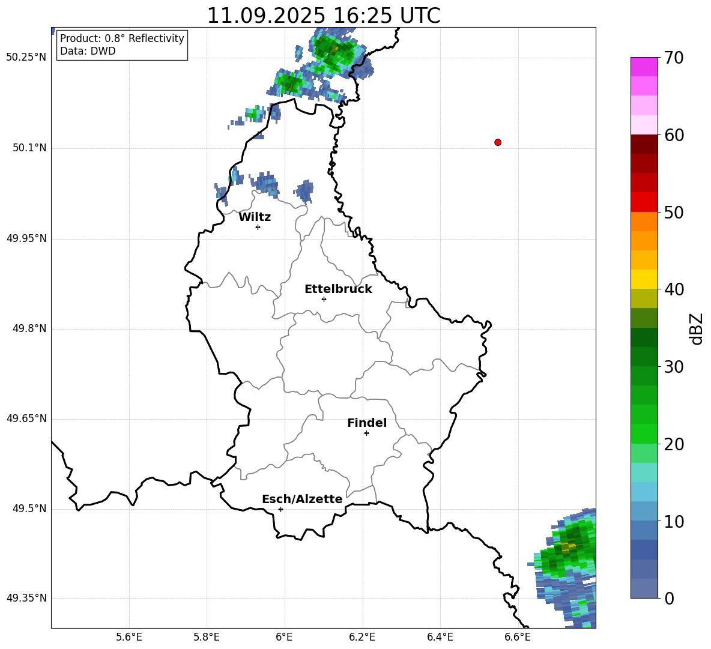Click the red dot marker on the map

click(498, 142)
